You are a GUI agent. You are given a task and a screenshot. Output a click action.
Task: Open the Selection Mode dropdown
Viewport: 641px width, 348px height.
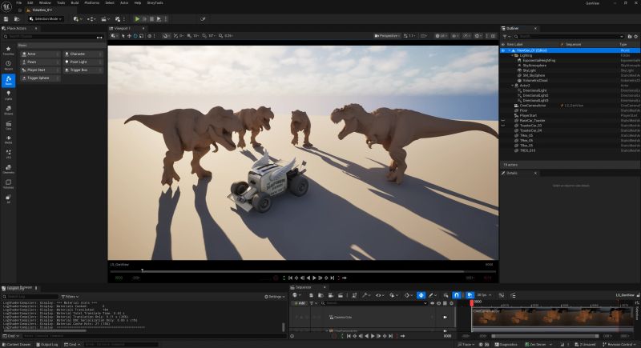coord(46,18)
